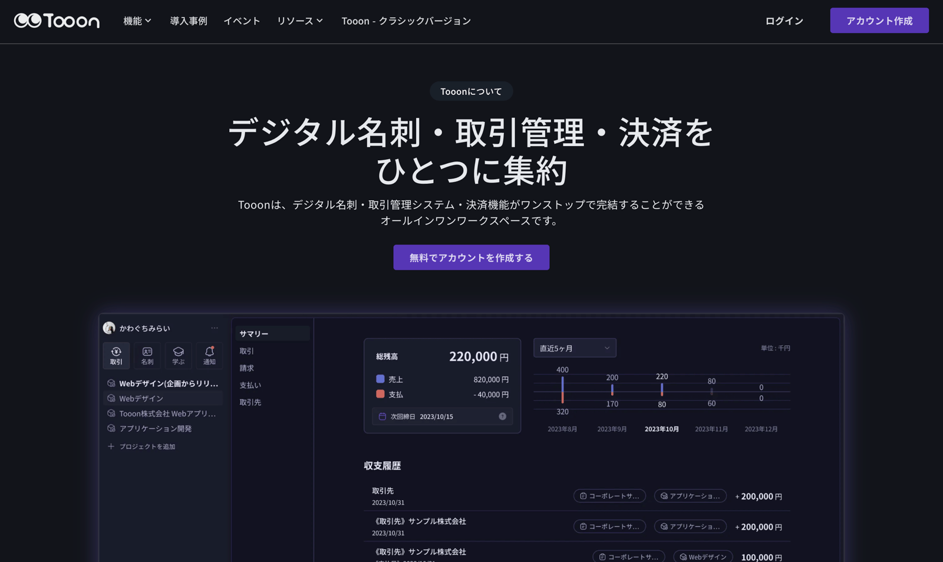Click the 取引先 name in first history row

point(383,491)
